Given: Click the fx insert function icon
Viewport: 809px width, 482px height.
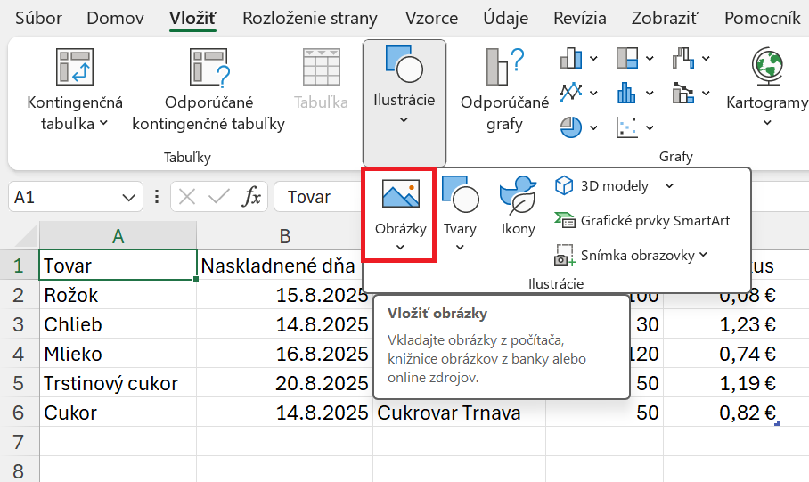Looking at the screenshot, I should (251, 197).
